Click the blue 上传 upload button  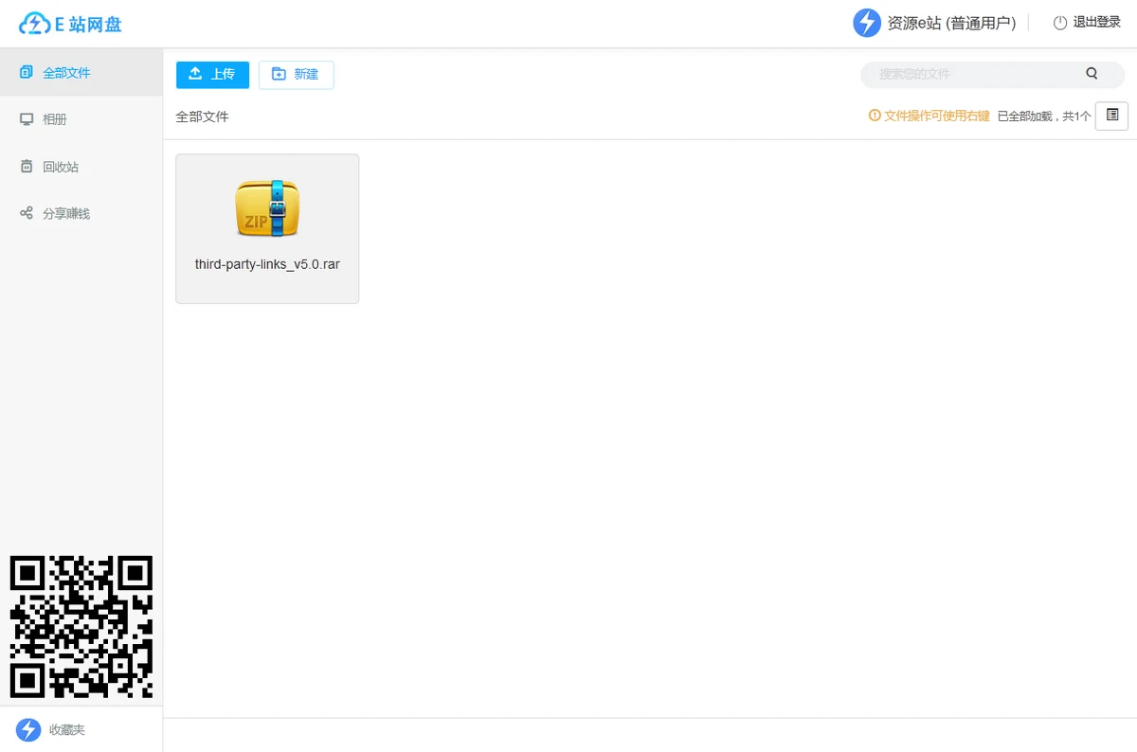click(x=212, y=74)
